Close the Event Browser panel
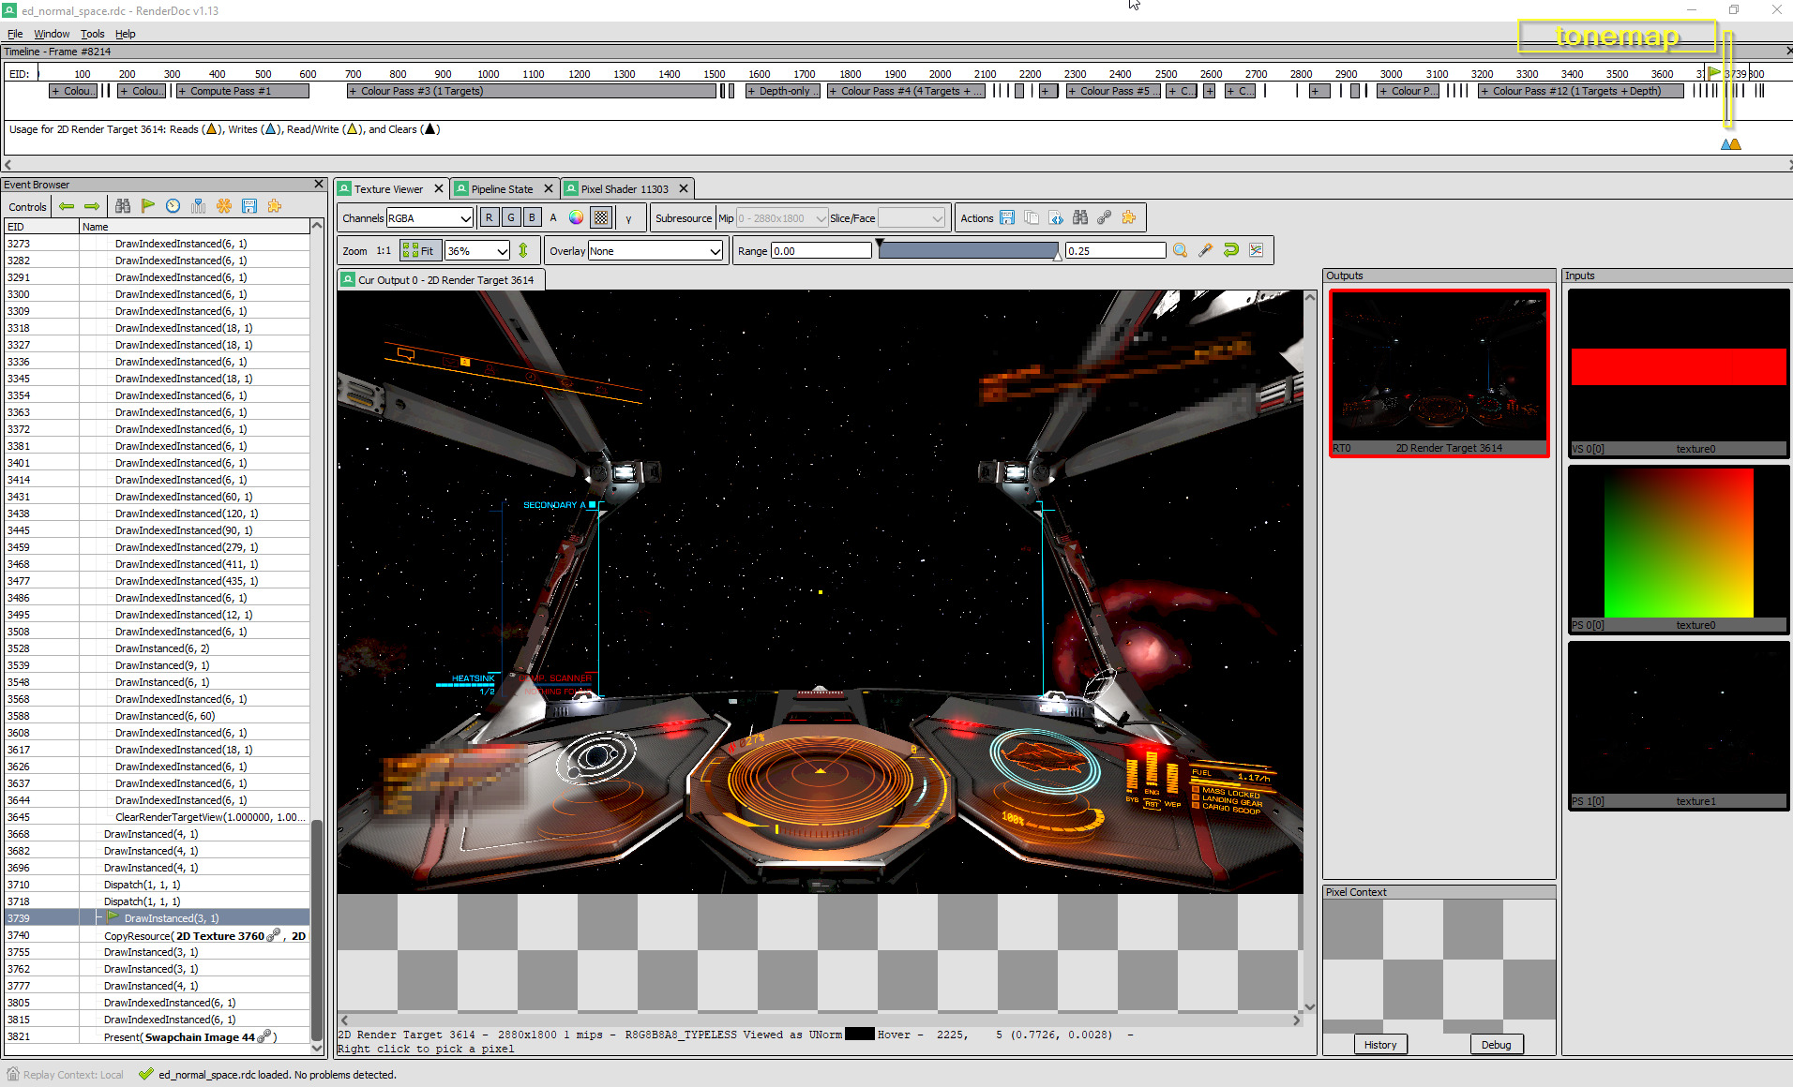 (x=319, y=185)
